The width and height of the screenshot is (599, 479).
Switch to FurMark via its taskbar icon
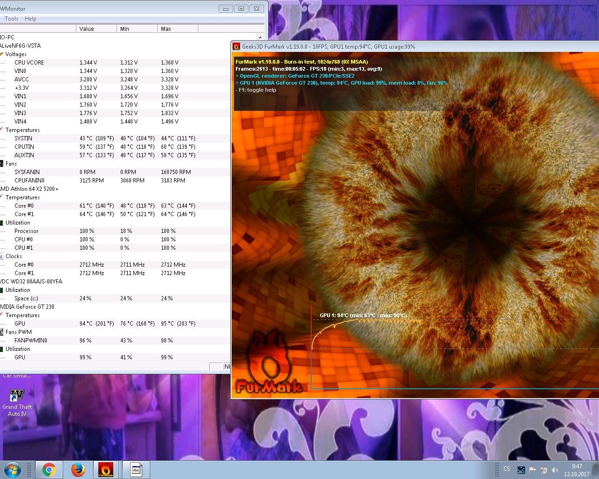coord(106,470)
